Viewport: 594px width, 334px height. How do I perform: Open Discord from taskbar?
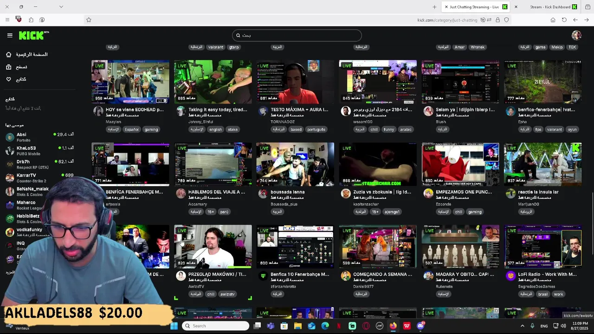(x=420, y=326)
